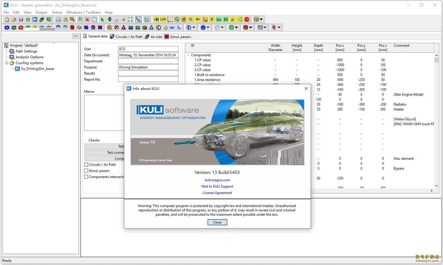Open the Output menu
Image resolution: width=443 pixels, height=265 pixels.
click(41, 12)
